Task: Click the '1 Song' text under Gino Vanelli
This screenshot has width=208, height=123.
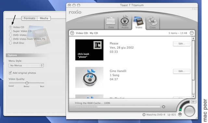Action: [114, 75]
